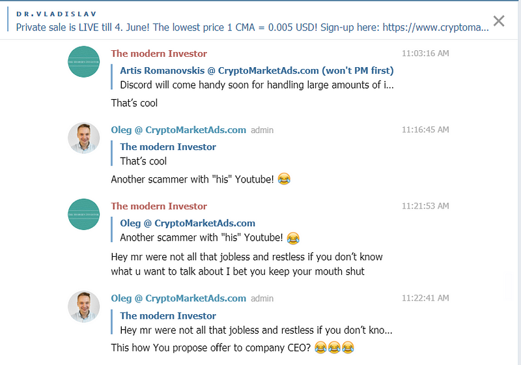This screenshot has height=365, width=521.
Task: Open The modern Investor avatar at 11:21:53
Action: point(84,214)
